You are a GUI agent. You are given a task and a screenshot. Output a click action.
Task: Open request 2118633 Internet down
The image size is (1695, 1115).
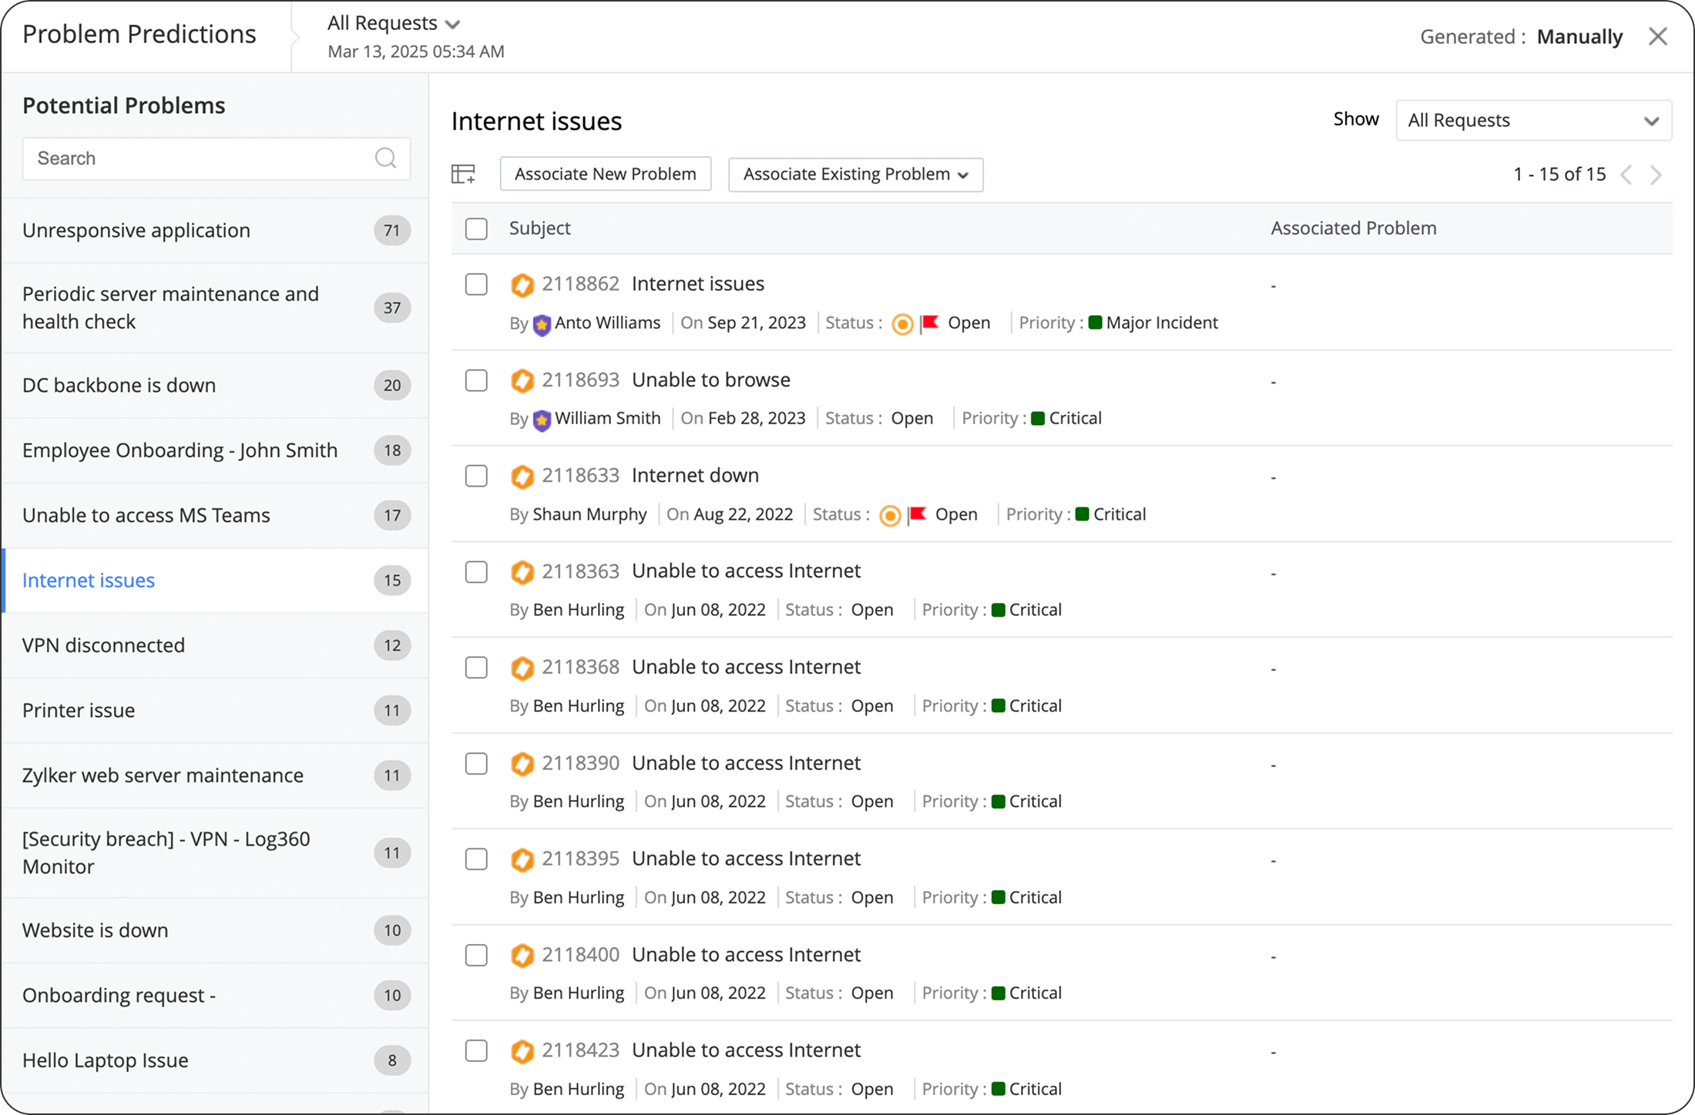pyautogui.click(x=694, y=475)
